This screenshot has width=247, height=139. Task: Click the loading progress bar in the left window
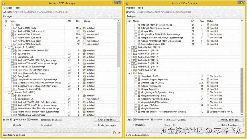pos(56,131)
